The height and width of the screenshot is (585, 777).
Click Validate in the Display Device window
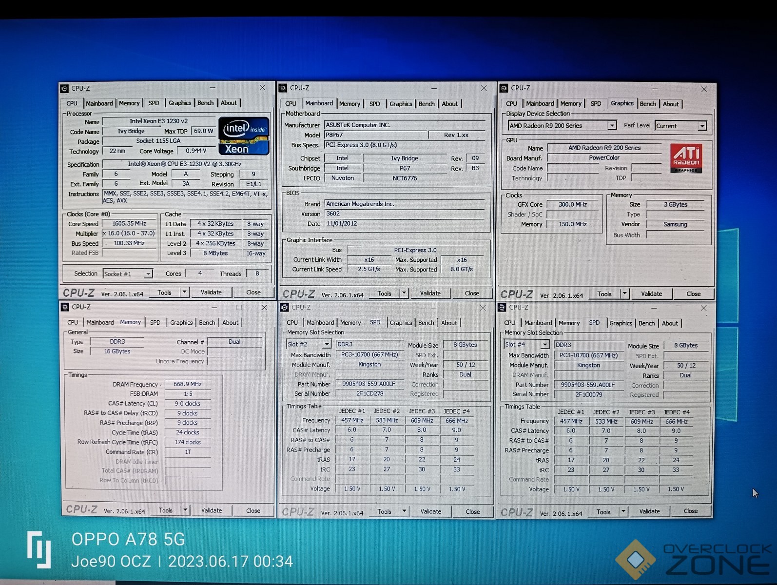(x=651, y=294)
